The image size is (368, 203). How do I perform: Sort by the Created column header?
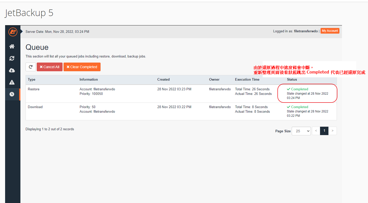point(163,80)
